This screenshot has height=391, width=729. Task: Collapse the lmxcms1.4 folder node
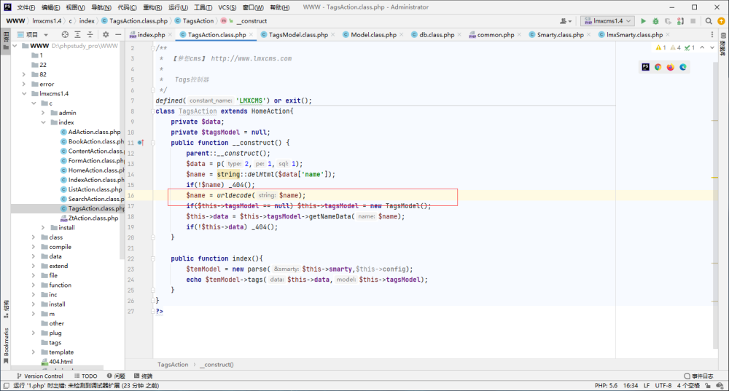(24, 93)
